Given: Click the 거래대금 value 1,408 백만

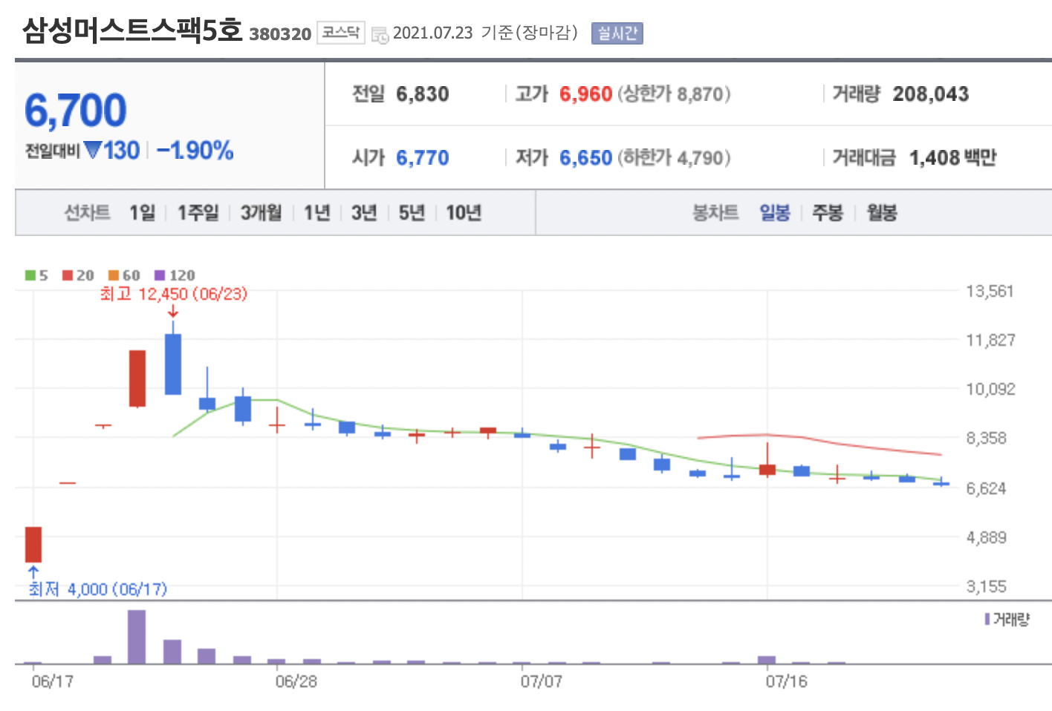Looking at the screenshot, I should point(952,158).
